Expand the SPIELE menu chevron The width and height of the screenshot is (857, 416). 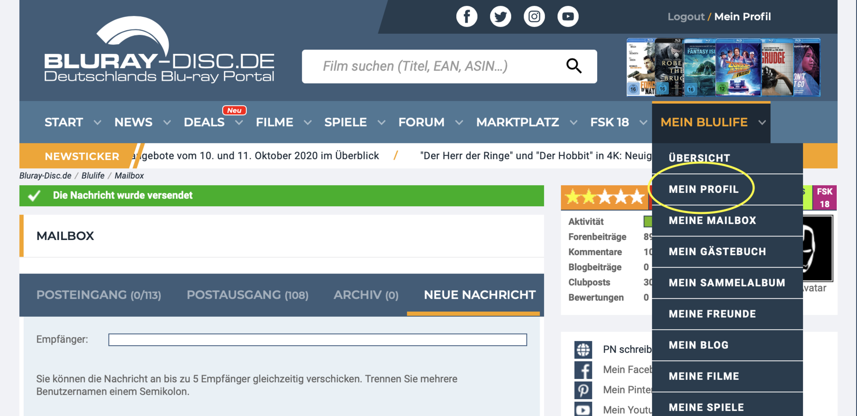point(381,122)
